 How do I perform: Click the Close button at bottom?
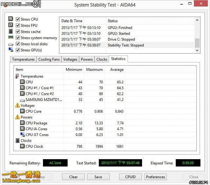[x=194, y=177]
